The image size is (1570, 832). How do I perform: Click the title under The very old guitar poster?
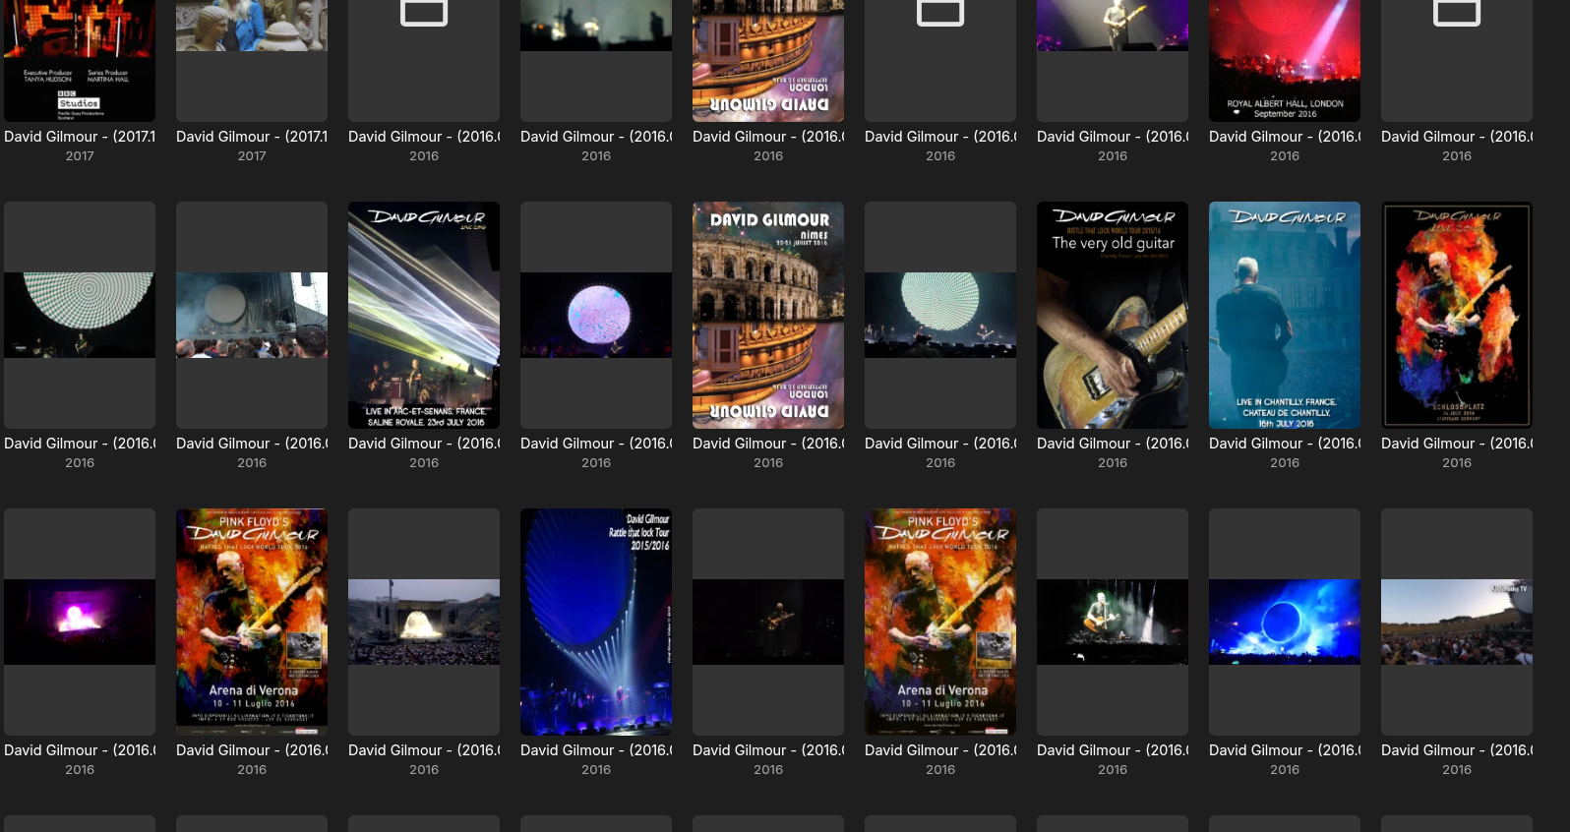point(1113,444)
